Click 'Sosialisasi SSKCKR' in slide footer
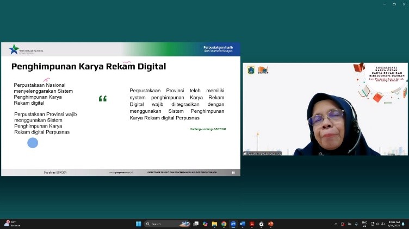 pyautogui.click(x=55, y=173)
